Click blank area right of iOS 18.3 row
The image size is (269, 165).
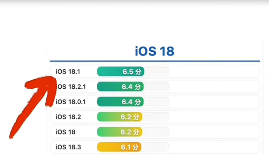214,147
